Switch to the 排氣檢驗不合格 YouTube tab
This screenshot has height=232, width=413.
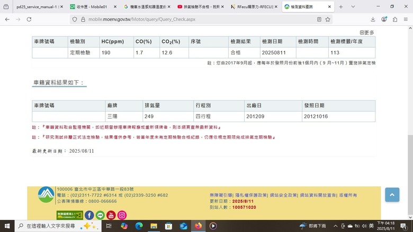[201, 7]
